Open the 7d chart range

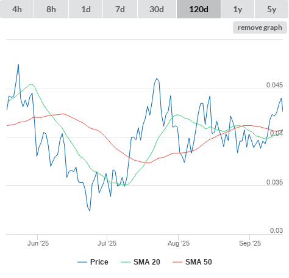point(120,9)
